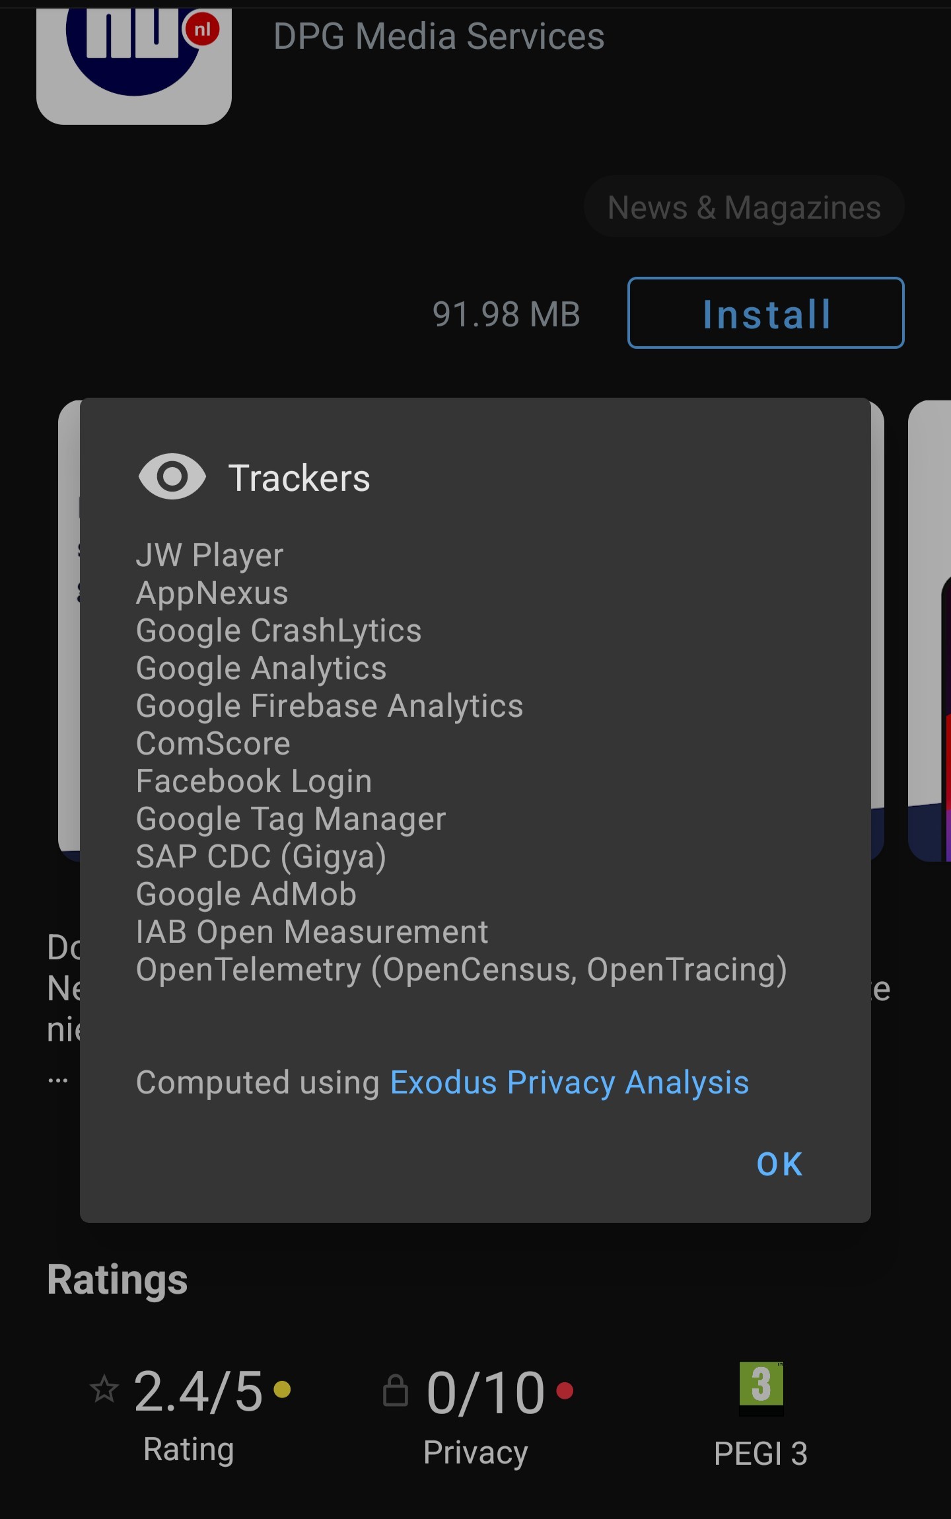Select the Facebook Login tracker entry

254,781
